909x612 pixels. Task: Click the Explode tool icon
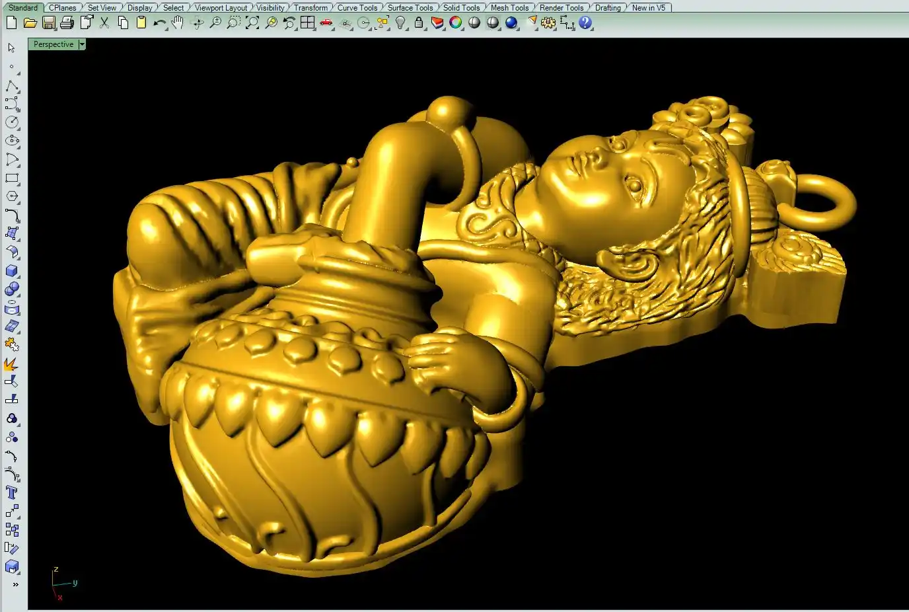[x=12, y=364]
